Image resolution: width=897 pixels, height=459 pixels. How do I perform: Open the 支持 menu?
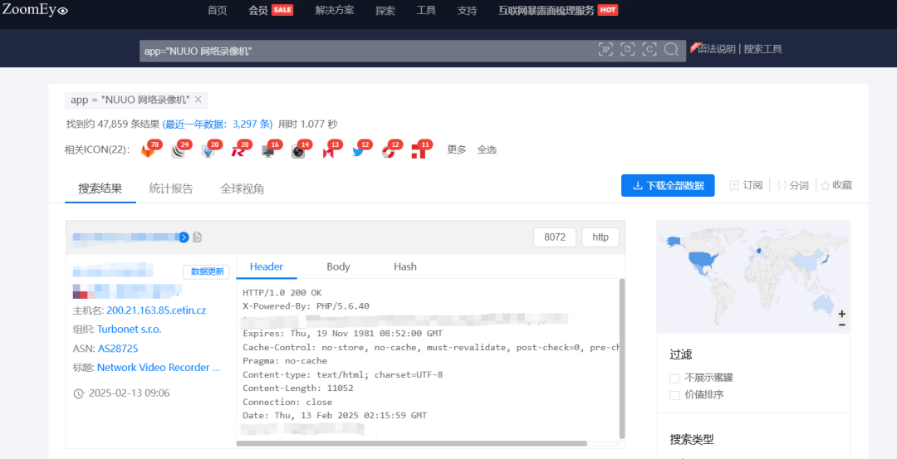(468, 10)
